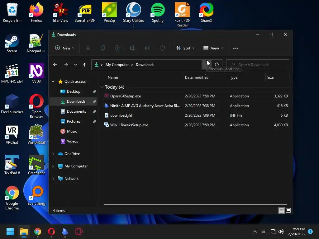Open the View layout dropdown
The image size is (319, 239).
pos(213,48)
